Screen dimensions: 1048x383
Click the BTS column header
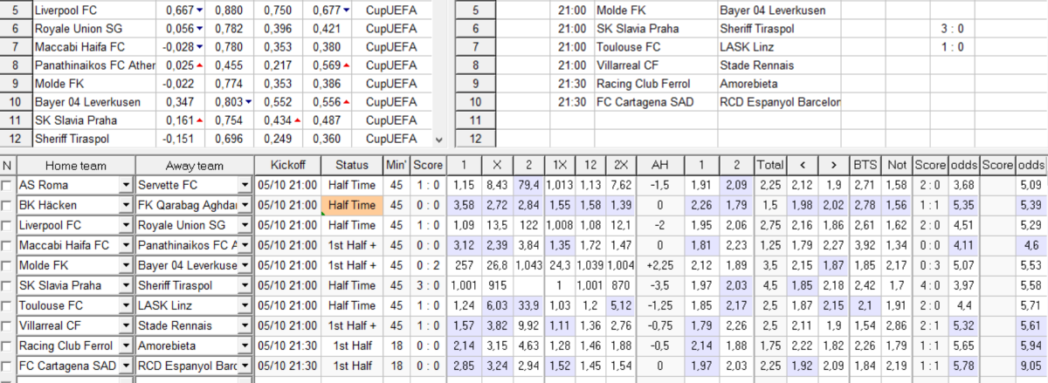click(x=865, y=166)
